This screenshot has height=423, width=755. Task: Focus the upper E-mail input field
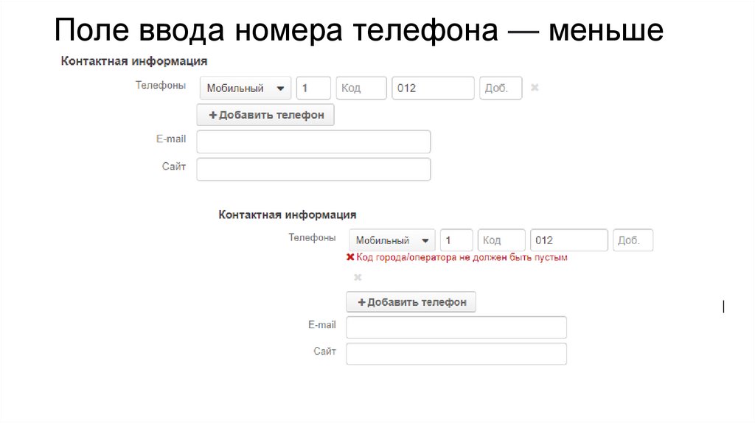(313, 141)
